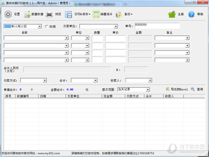Screen dimensions: 209x157
Task: Expand the 显示范围 当天记录 dropdown
Action: (148, 90)
